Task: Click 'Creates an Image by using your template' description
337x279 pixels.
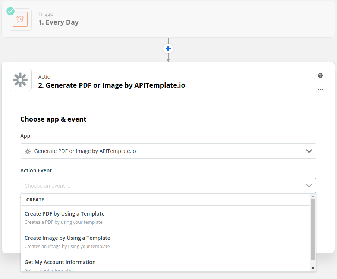Action: 67,247
